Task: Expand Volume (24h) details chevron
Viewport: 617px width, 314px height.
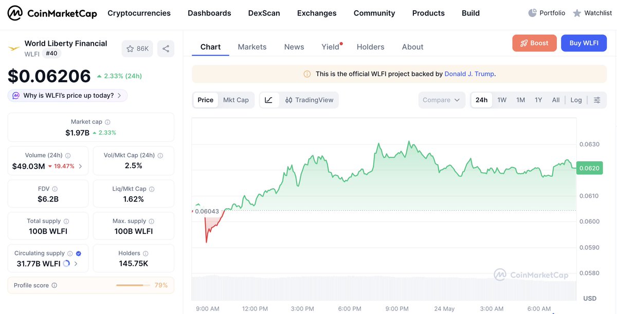Action: pyautogui.click(x=80, y=166)
